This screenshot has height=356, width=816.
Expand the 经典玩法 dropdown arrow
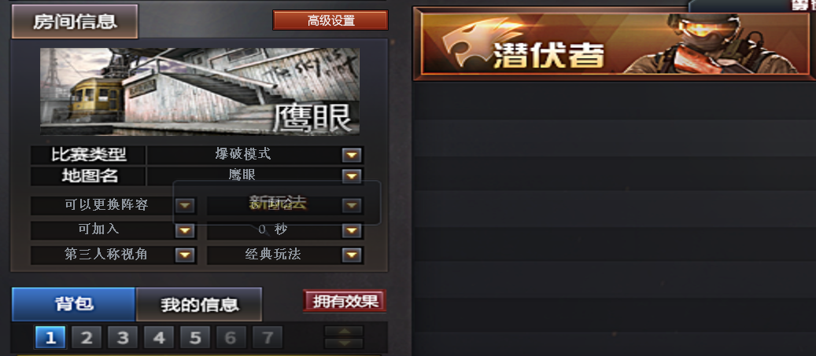[352, 255]
